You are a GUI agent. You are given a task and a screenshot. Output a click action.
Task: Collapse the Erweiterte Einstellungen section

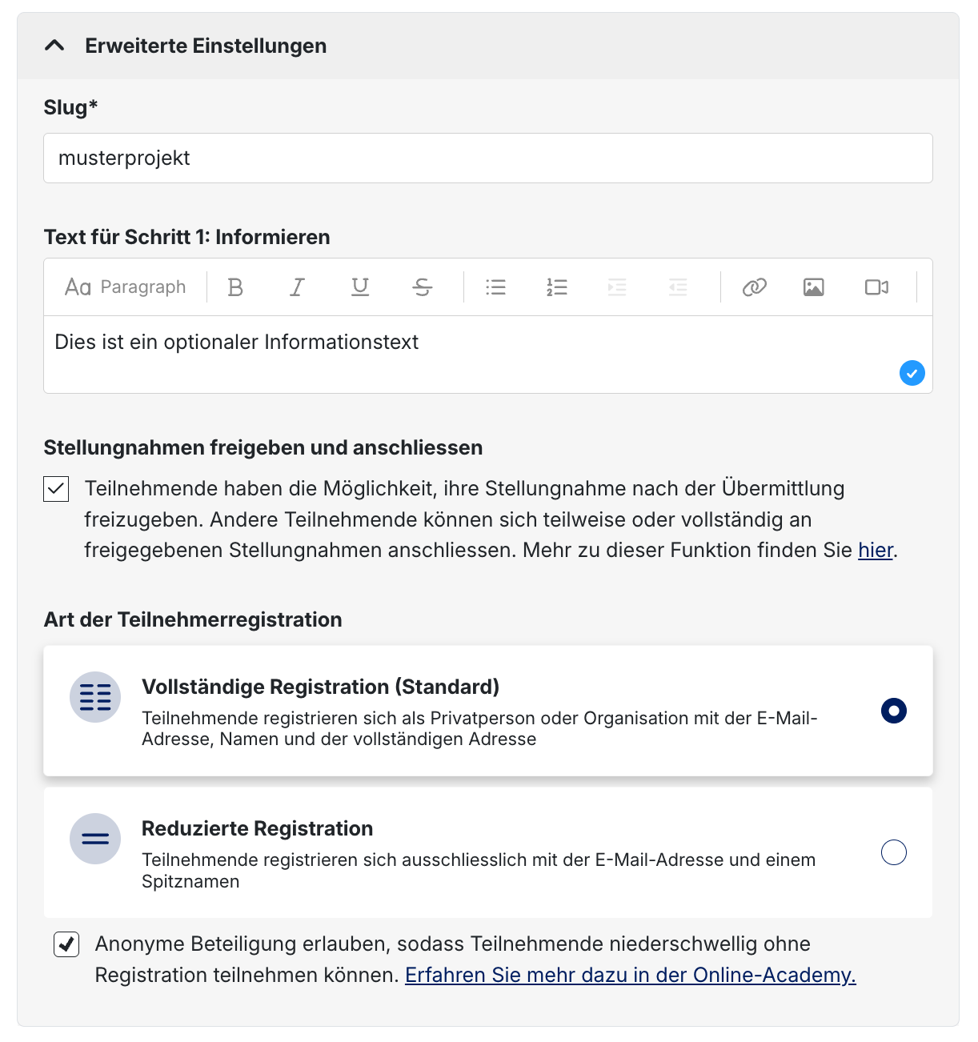(54, 46)
